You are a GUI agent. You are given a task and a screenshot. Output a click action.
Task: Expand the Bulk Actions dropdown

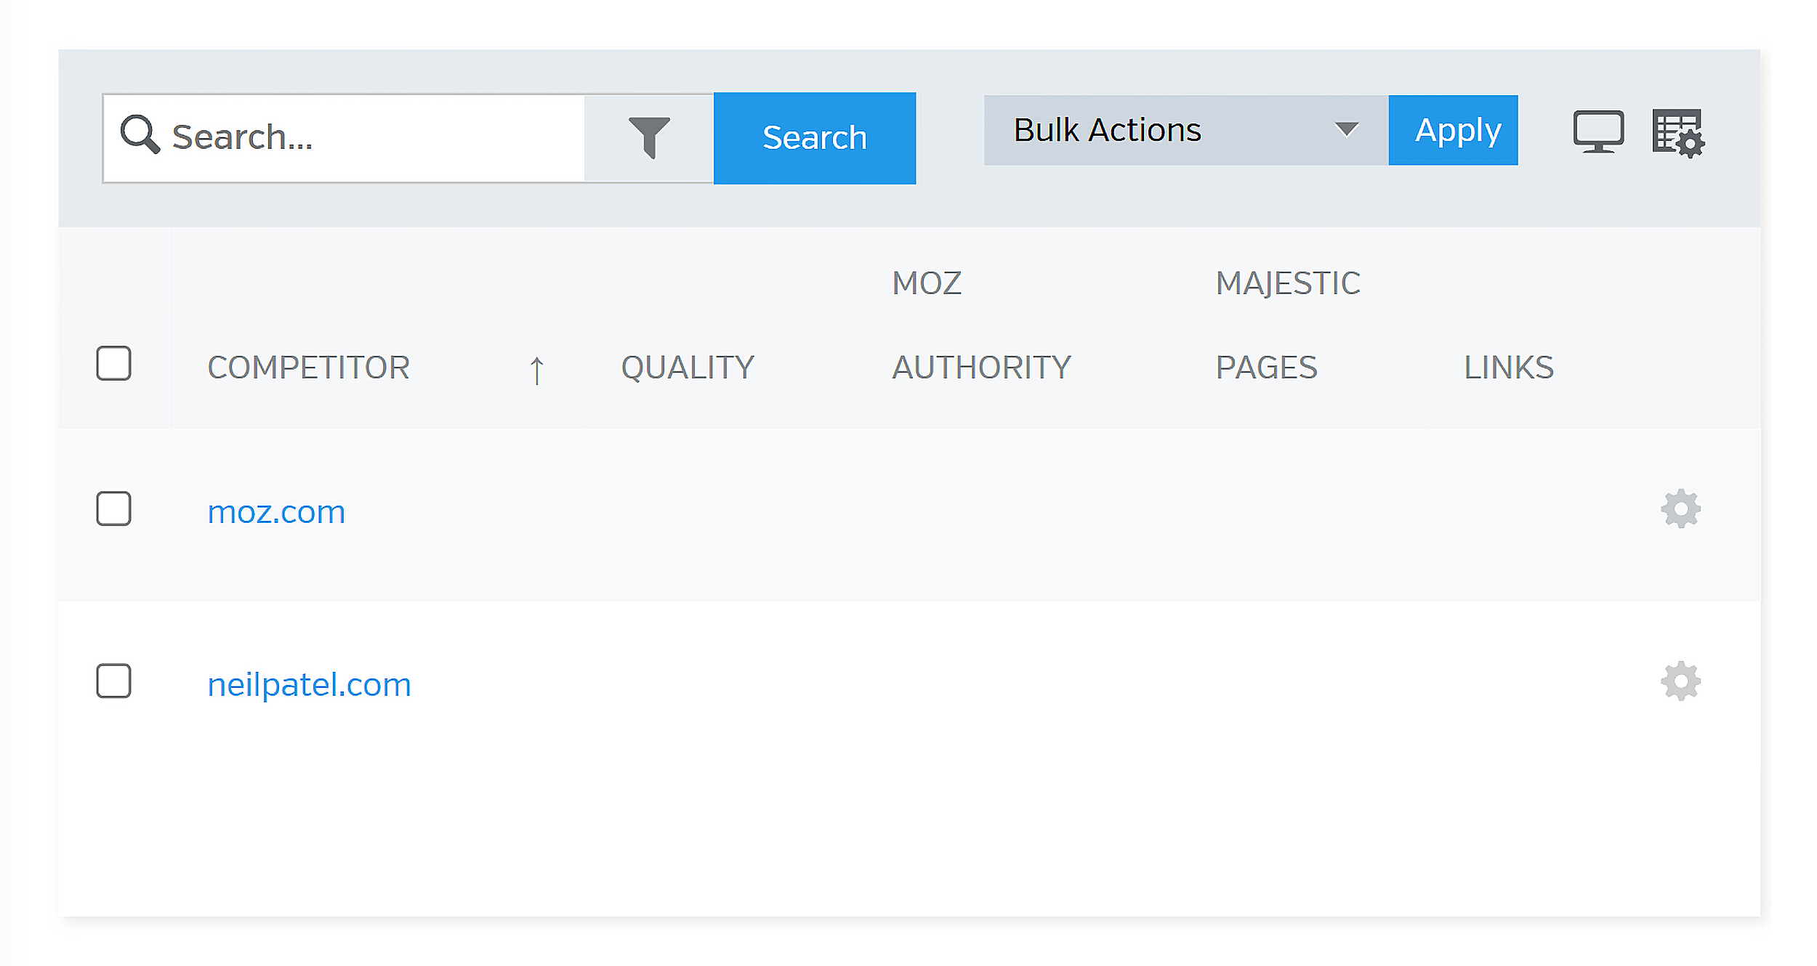tap(1185, 130)
